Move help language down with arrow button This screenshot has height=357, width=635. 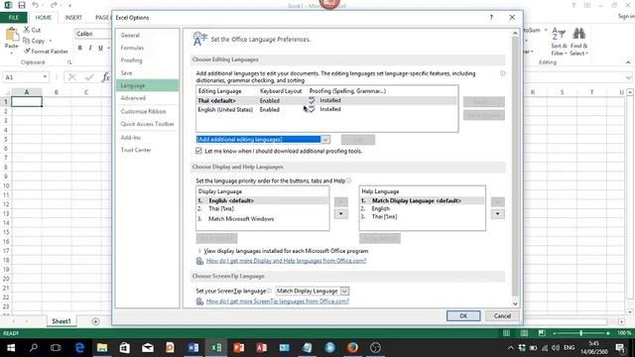tap(498, 214)
